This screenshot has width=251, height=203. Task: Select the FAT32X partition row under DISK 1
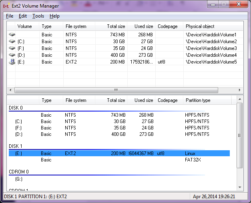[120, 160]
